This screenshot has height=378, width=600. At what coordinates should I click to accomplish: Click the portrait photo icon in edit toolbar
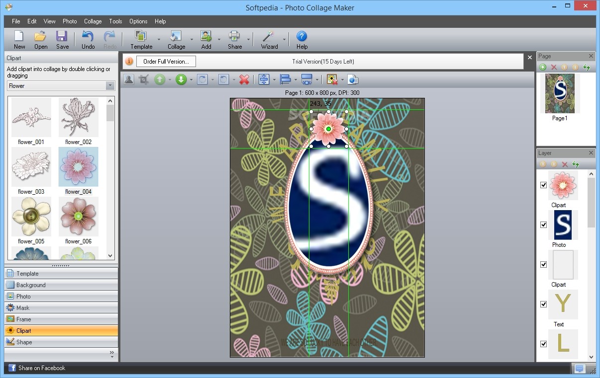click(x=129, y=79)
